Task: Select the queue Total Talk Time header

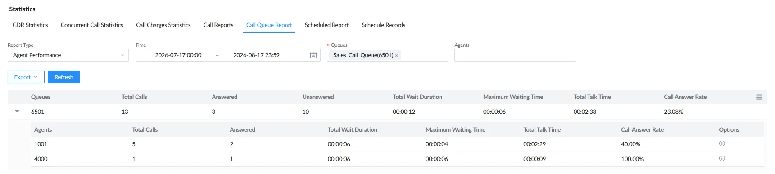Action: [592, 97]
